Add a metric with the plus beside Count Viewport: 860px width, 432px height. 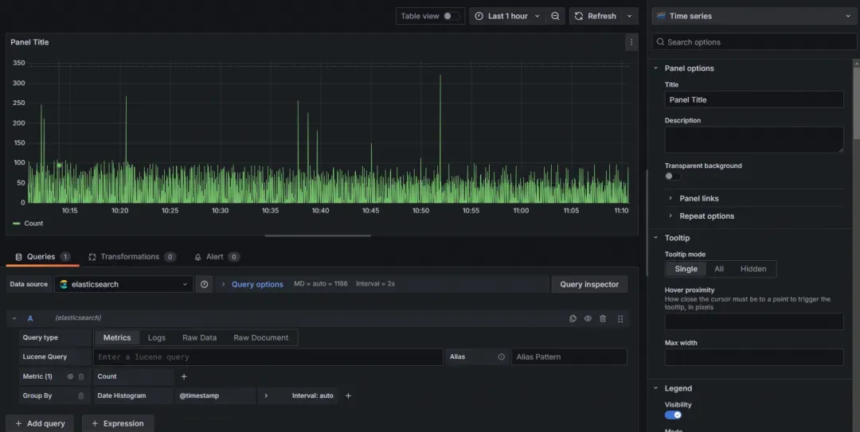pyautogui.click(x=184, y=376)
